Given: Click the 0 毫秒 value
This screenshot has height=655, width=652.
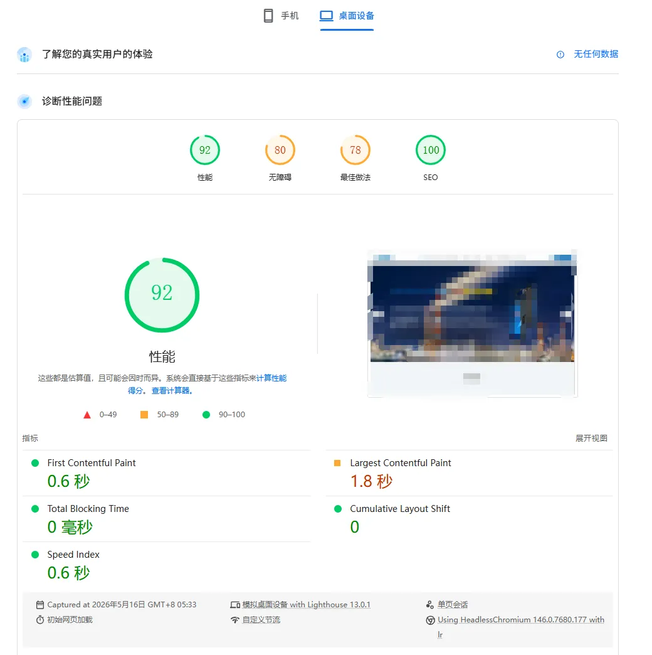Looking at the screenshot, I should tap(70, 527).
